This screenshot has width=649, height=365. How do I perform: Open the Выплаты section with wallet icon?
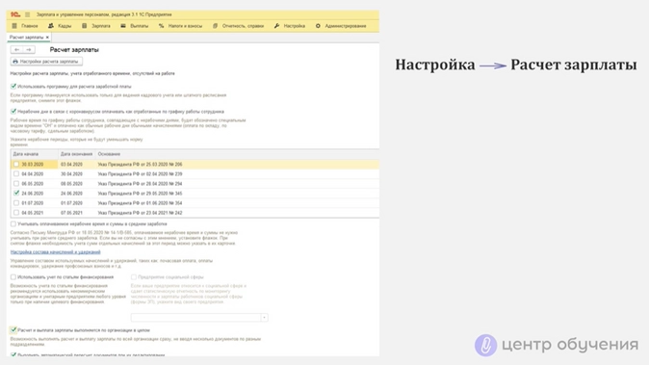pos(134,26)
